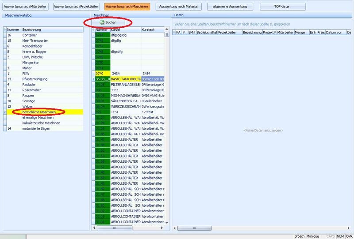The height and width of the screenshot is (239, 354).
Task: Select machine row with Kürzel 1111
Action: pos(128,90)
